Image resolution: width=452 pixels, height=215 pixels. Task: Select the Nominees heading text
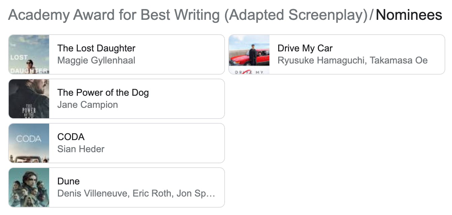point(409,15)
